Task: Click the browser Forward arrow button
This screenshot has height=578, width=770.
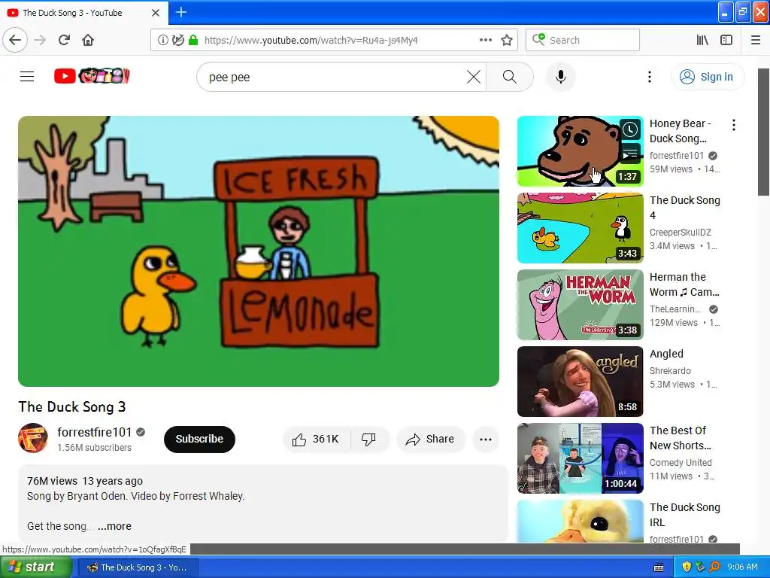Action: (40, 40)
